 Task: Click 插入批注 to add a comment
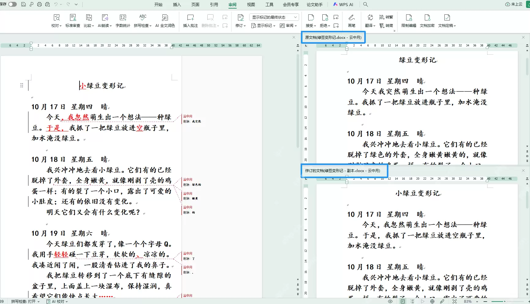coord(190,21)
